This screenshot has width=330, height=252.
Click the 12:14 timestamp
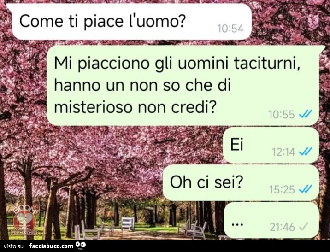click(283, 152)
